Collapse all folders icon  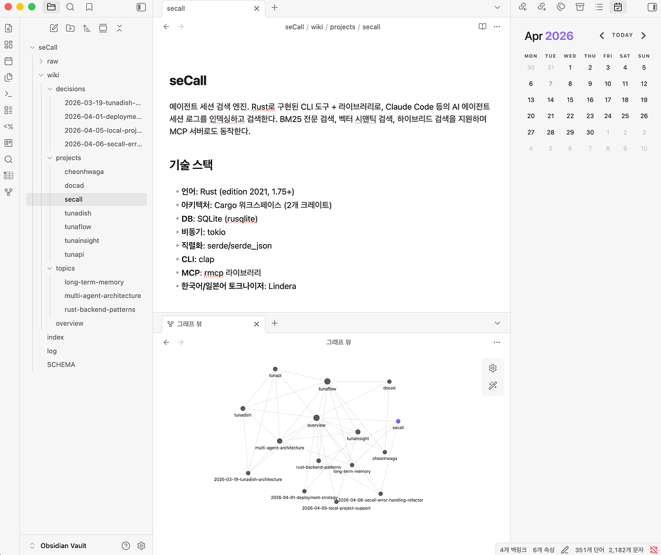[120, 28]
